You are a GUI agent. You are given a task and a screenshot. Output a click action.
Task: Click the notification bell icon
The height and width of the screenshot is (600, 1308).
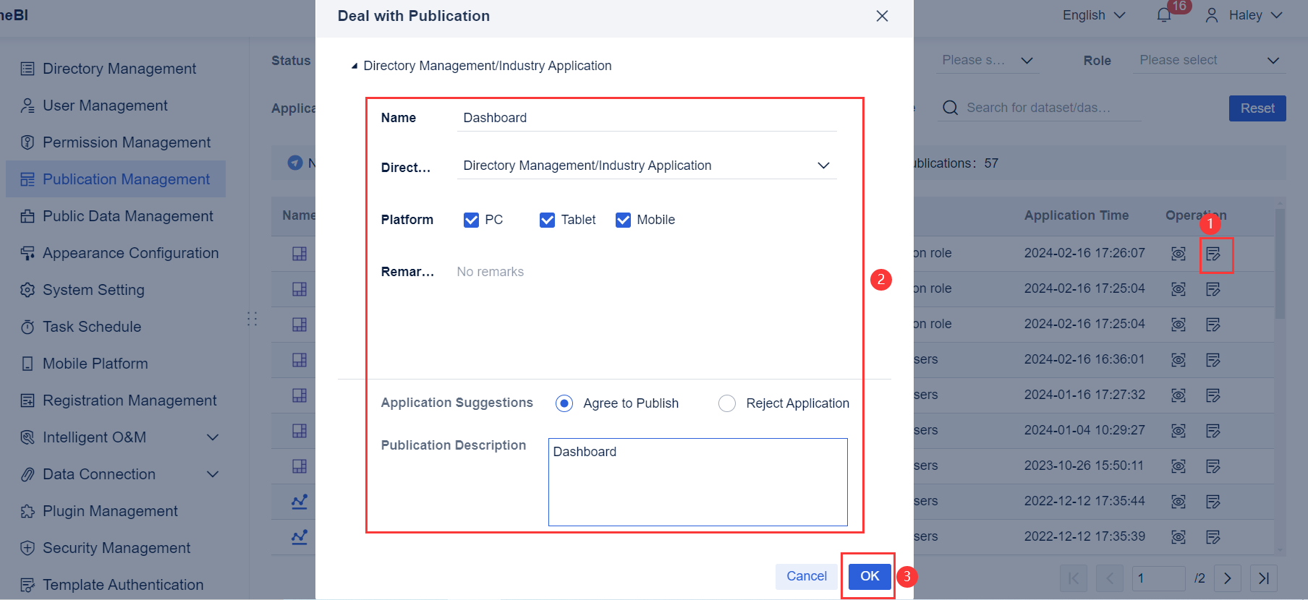click(x=1164, y=15)
